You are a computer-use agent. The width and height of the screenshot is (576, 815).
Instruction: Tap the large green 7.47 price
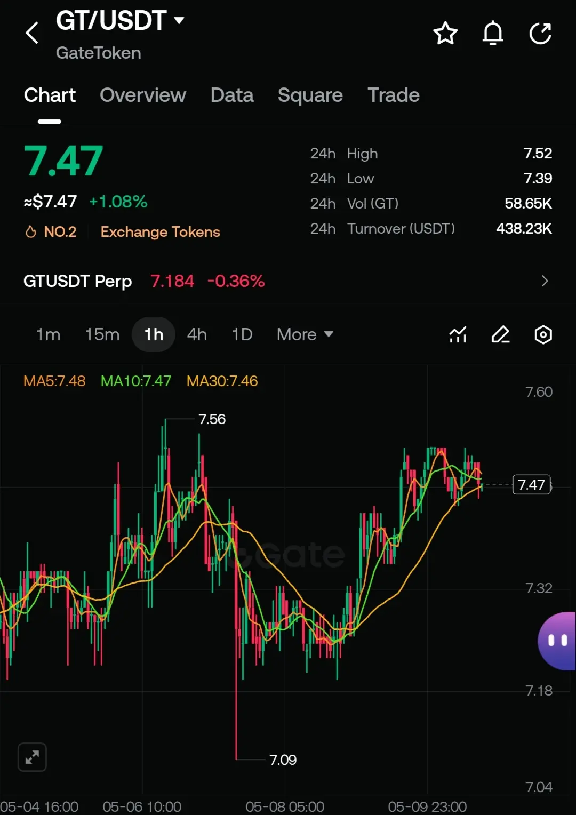click(63, 161)
